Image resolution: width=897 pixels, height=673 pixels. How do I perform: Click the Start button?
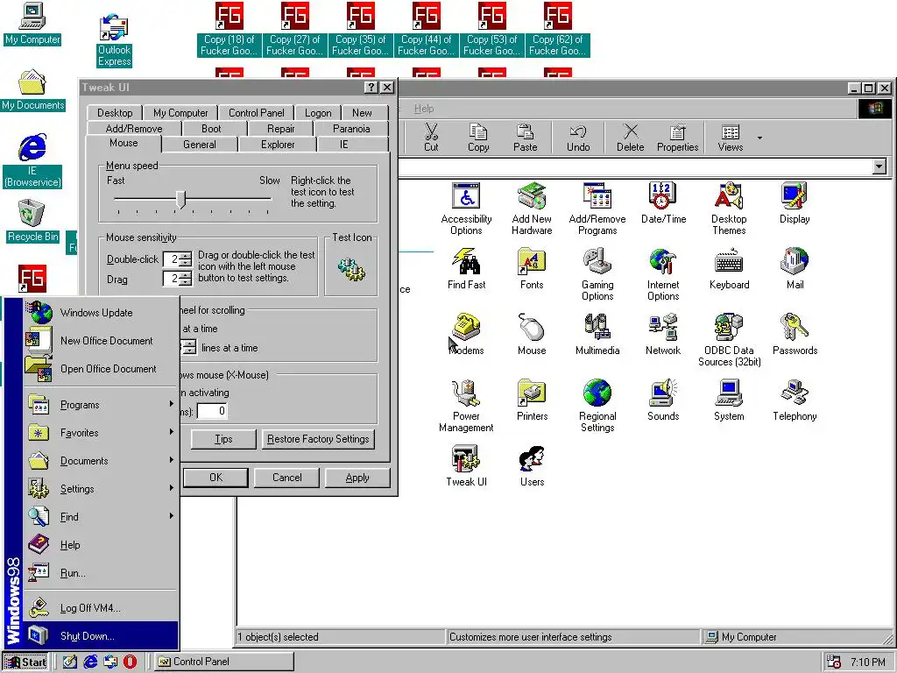pos(26,662)
